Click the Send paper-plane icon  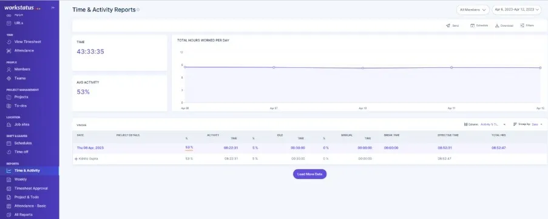448,25
